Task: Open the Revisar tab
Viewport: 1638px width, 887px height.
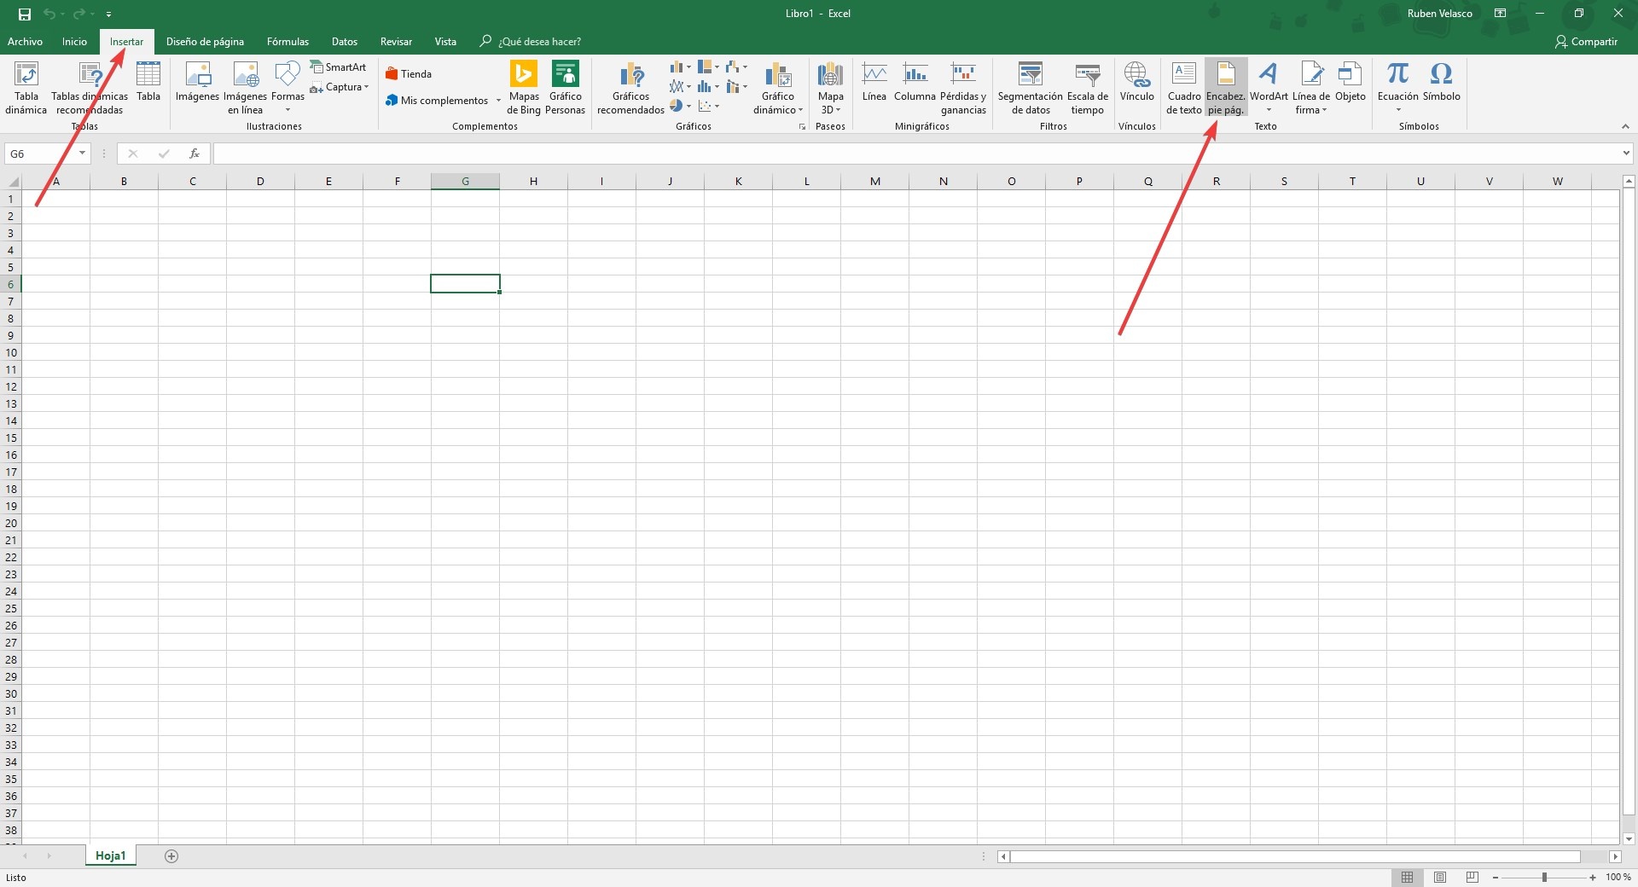Action: [396, 42]
